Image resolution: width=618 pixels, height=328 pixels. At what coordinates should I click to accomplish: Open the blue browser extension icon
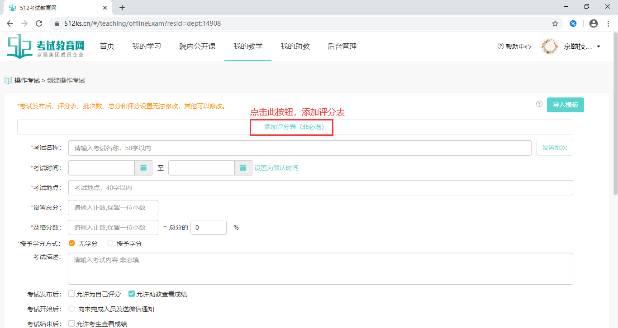coord(573,23)
